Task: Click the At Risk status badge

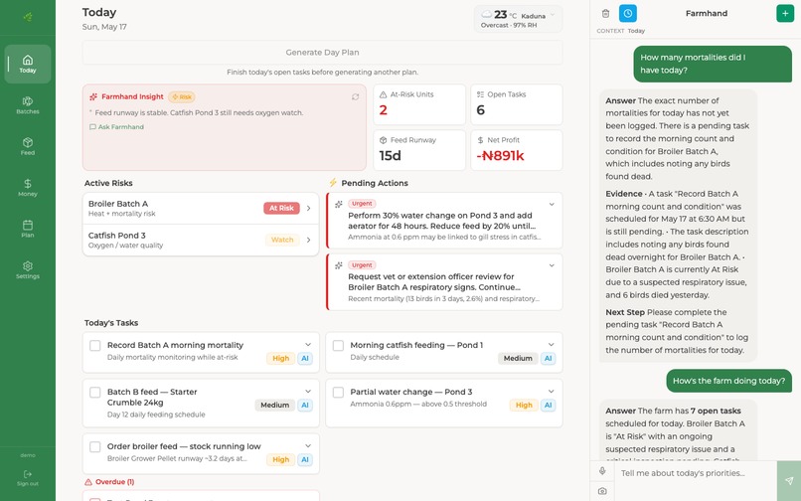Action: (x=281, y=208)
